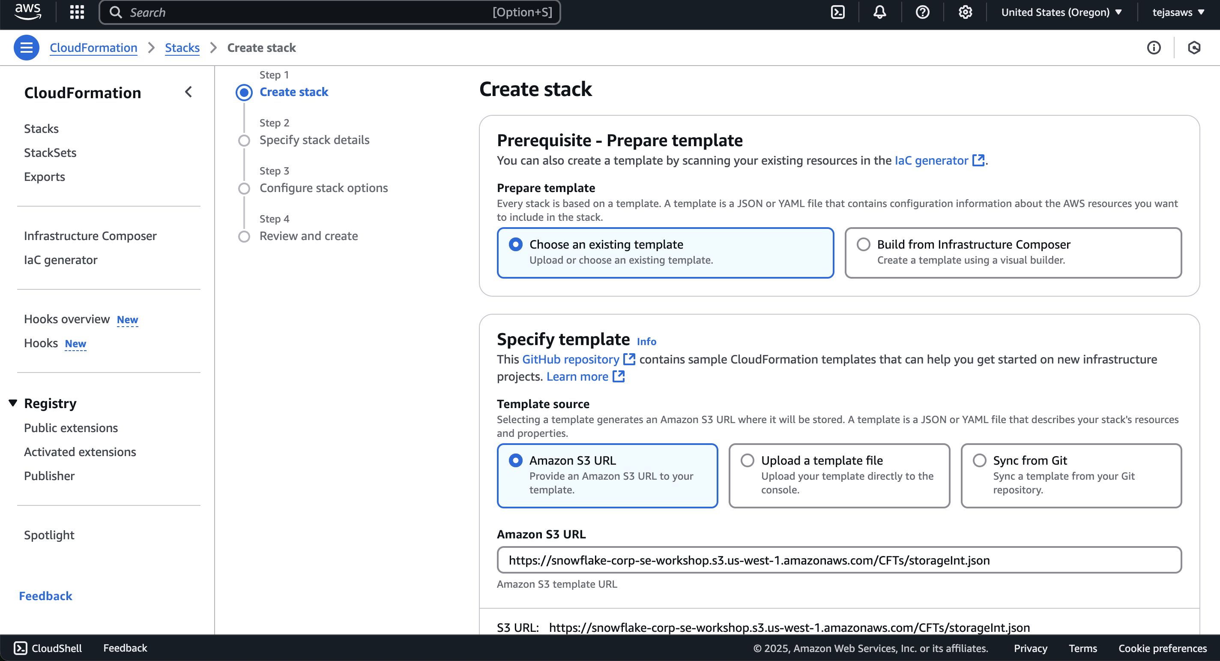Follow the GitHub repository link

pos(571,360)
